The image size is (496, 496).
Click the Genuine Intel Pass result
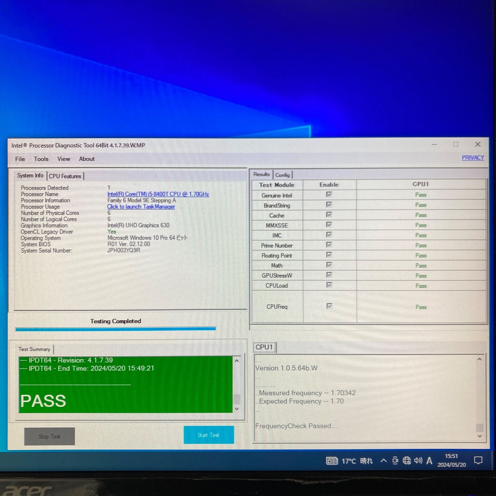coord(421,195)
